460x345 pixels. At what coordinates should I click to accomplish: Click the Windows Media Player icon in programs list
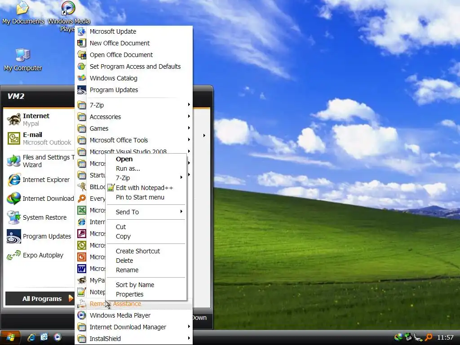pyautogui.click(x=82, y=315)
